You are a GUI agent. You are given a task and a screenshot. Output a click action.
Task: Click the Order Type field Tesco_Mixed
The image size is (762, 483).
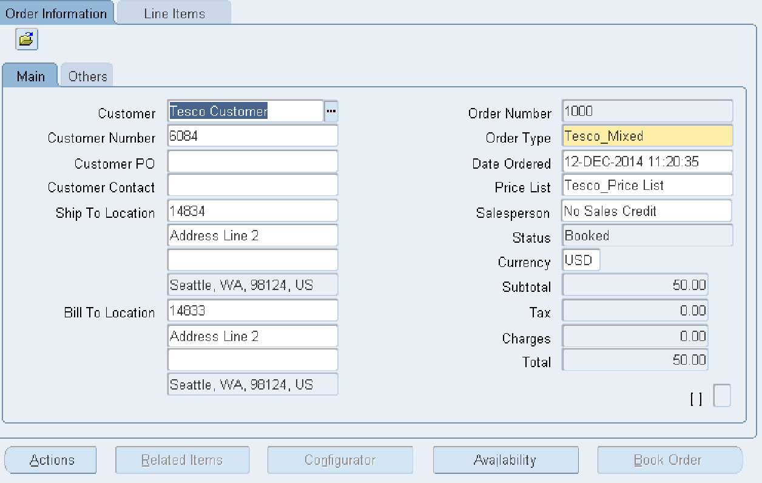click(647, 136)
